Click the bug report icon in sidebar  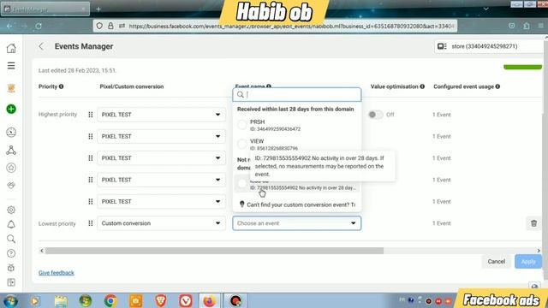(11, 268)
